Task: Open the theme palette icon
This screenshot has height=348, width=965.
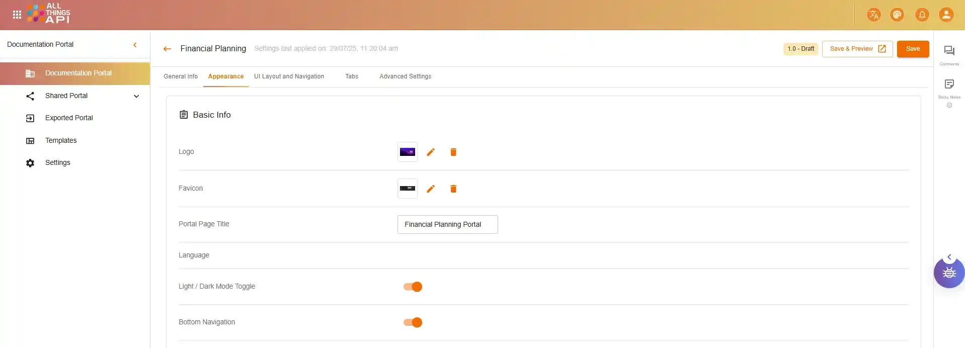Action: [x=897, y=15]
